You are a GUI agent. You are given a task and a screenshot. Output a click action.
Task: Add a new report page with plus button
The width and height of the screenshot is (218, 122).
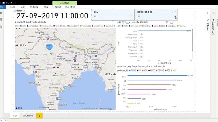40,116
